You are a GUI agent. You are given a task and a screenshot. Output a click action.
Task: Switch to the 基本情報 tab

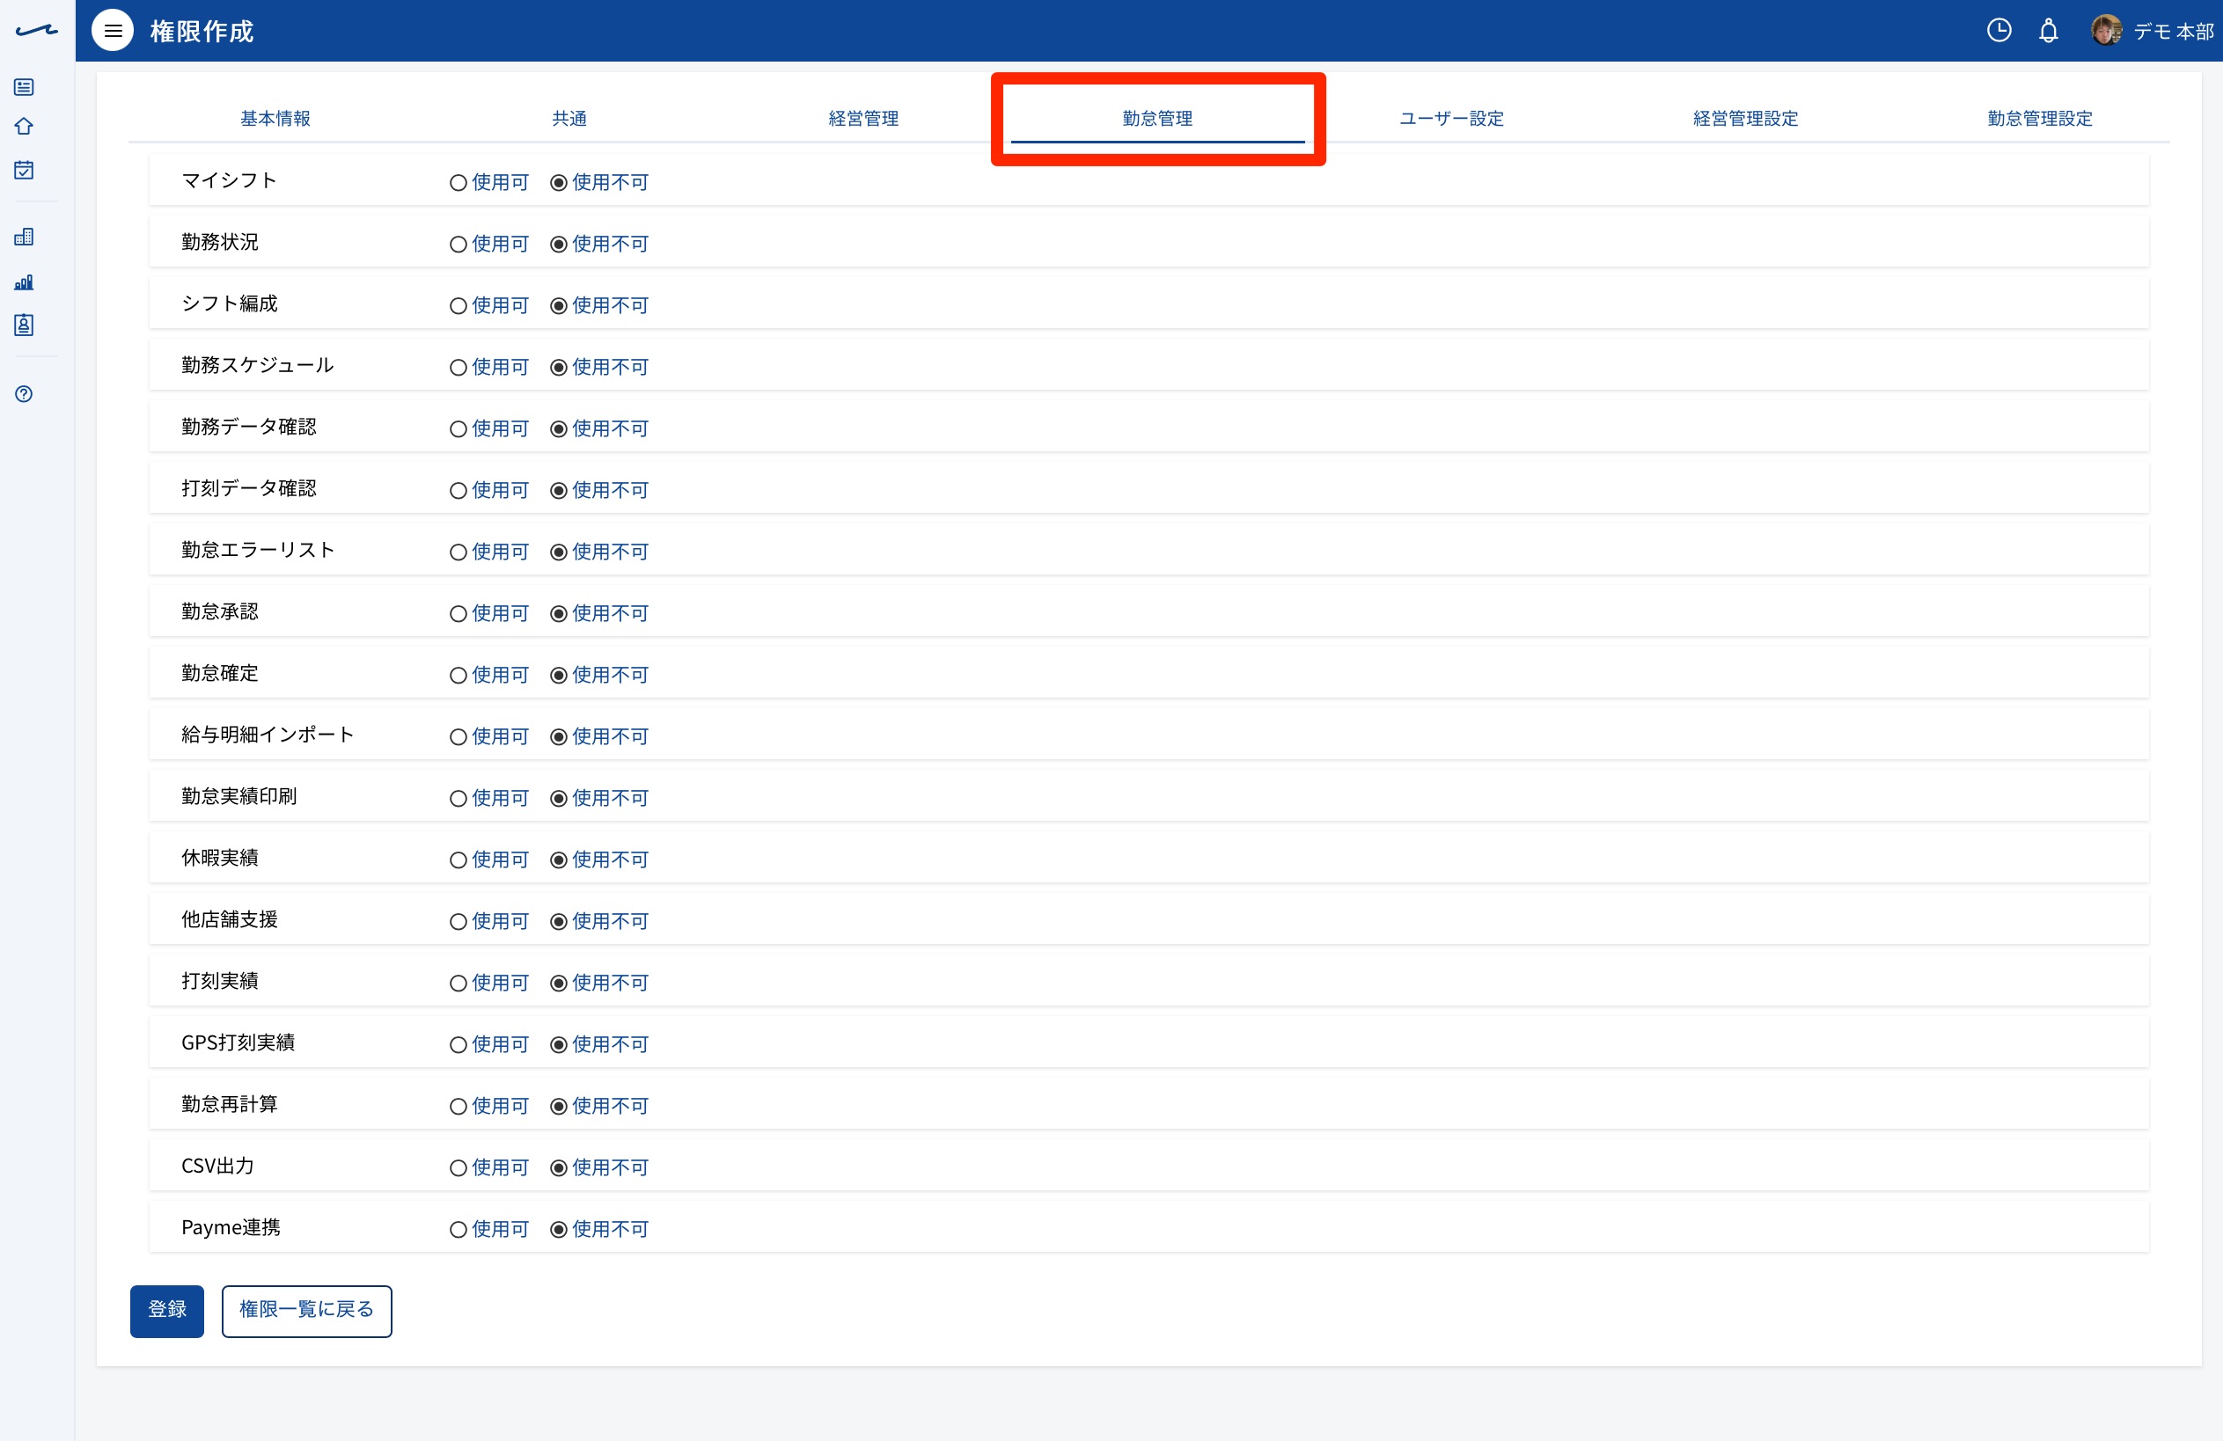click(275, 119)
